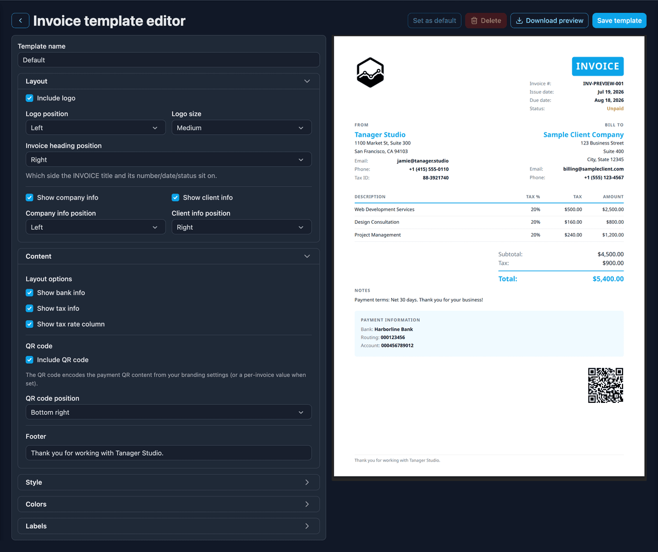The width and height of the screenshot is (658, 552).
Task: Click the $5,400.00 total amount
Action: 608,279
